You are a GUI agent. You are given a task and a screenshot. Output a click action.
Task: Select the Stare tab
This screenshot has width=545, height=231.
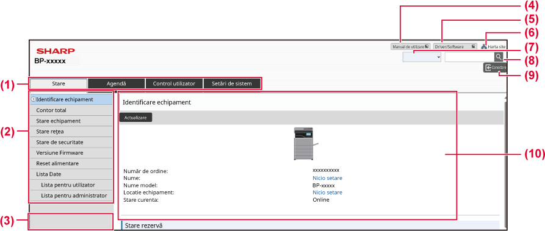[x=59, y=84]
